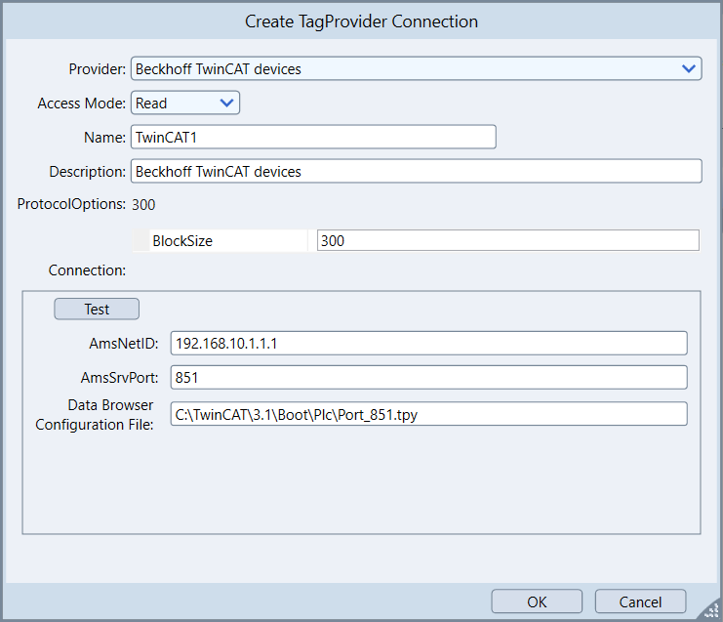The width and height of the screenshot is (723, 622).
Task: Click the Create TagProvider Connection title bar
Action: [361, 21]
